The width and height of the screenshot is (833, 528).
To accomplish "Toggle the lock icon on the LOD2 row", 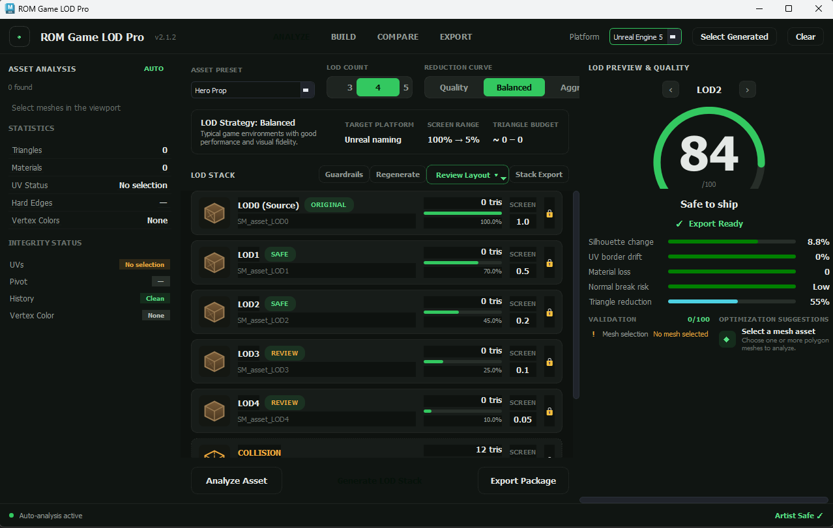I will (549, 313).
